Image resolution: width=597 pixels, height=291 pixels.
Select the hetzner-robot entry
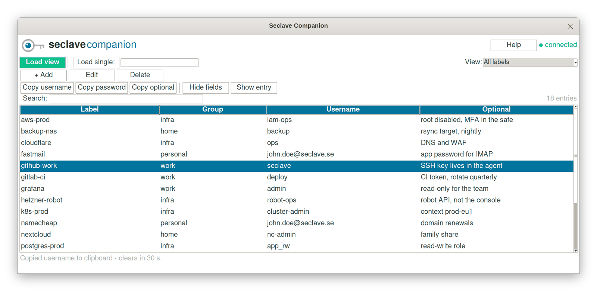click(x=297, y=200)
